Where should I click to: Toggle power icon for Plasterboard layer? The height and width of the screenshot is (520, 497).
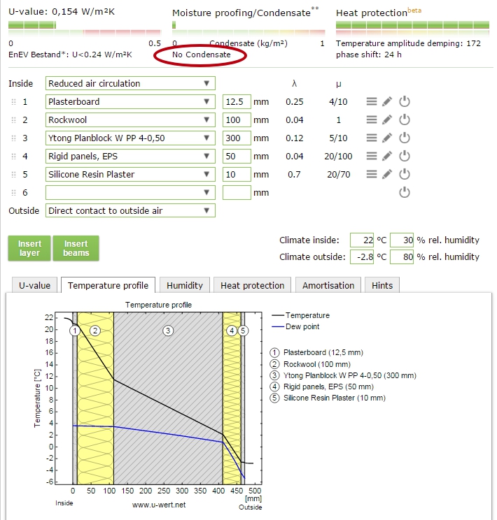(405, 101)
